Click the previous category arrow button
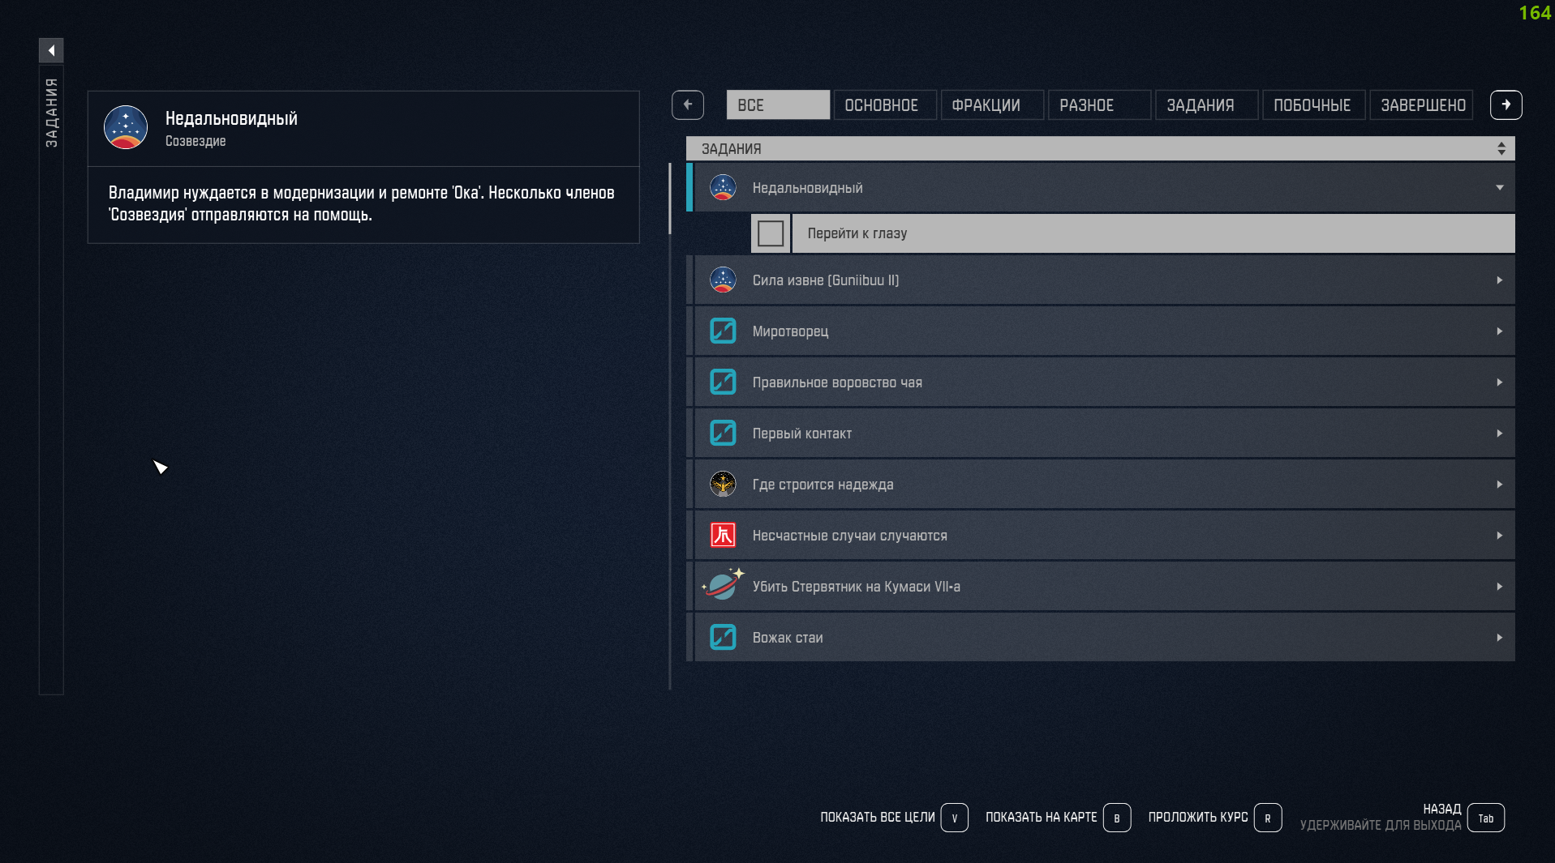 (x=688, y=105)
